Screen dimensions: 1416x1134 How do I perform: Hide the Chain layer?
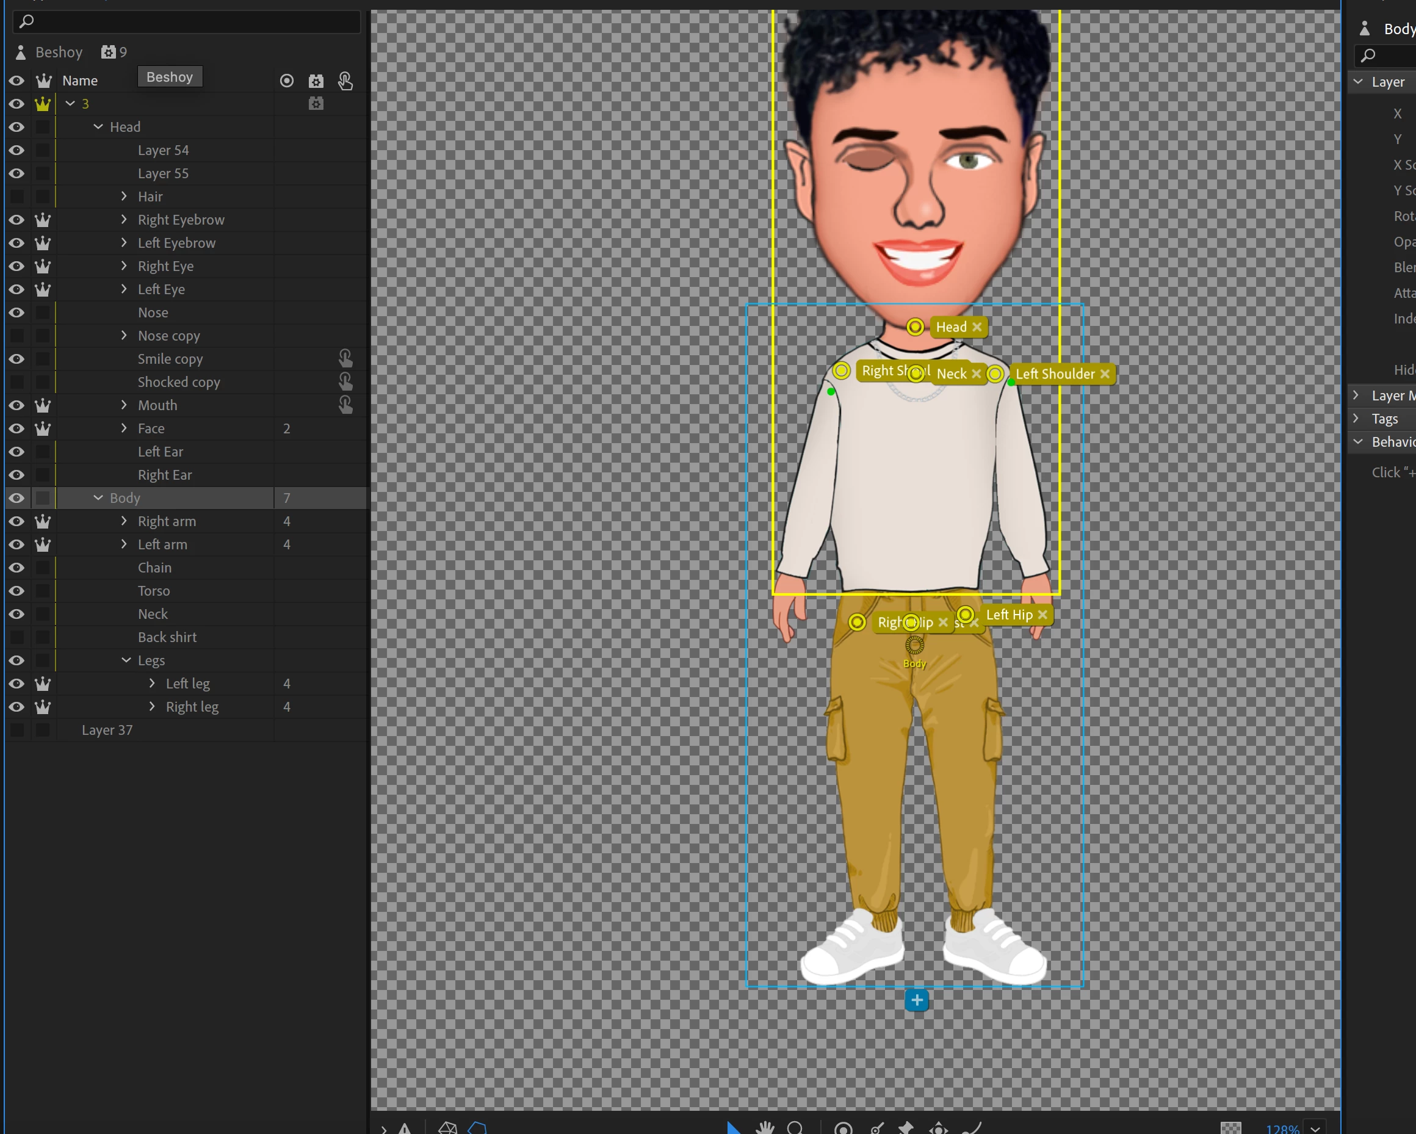coord(16,568)
